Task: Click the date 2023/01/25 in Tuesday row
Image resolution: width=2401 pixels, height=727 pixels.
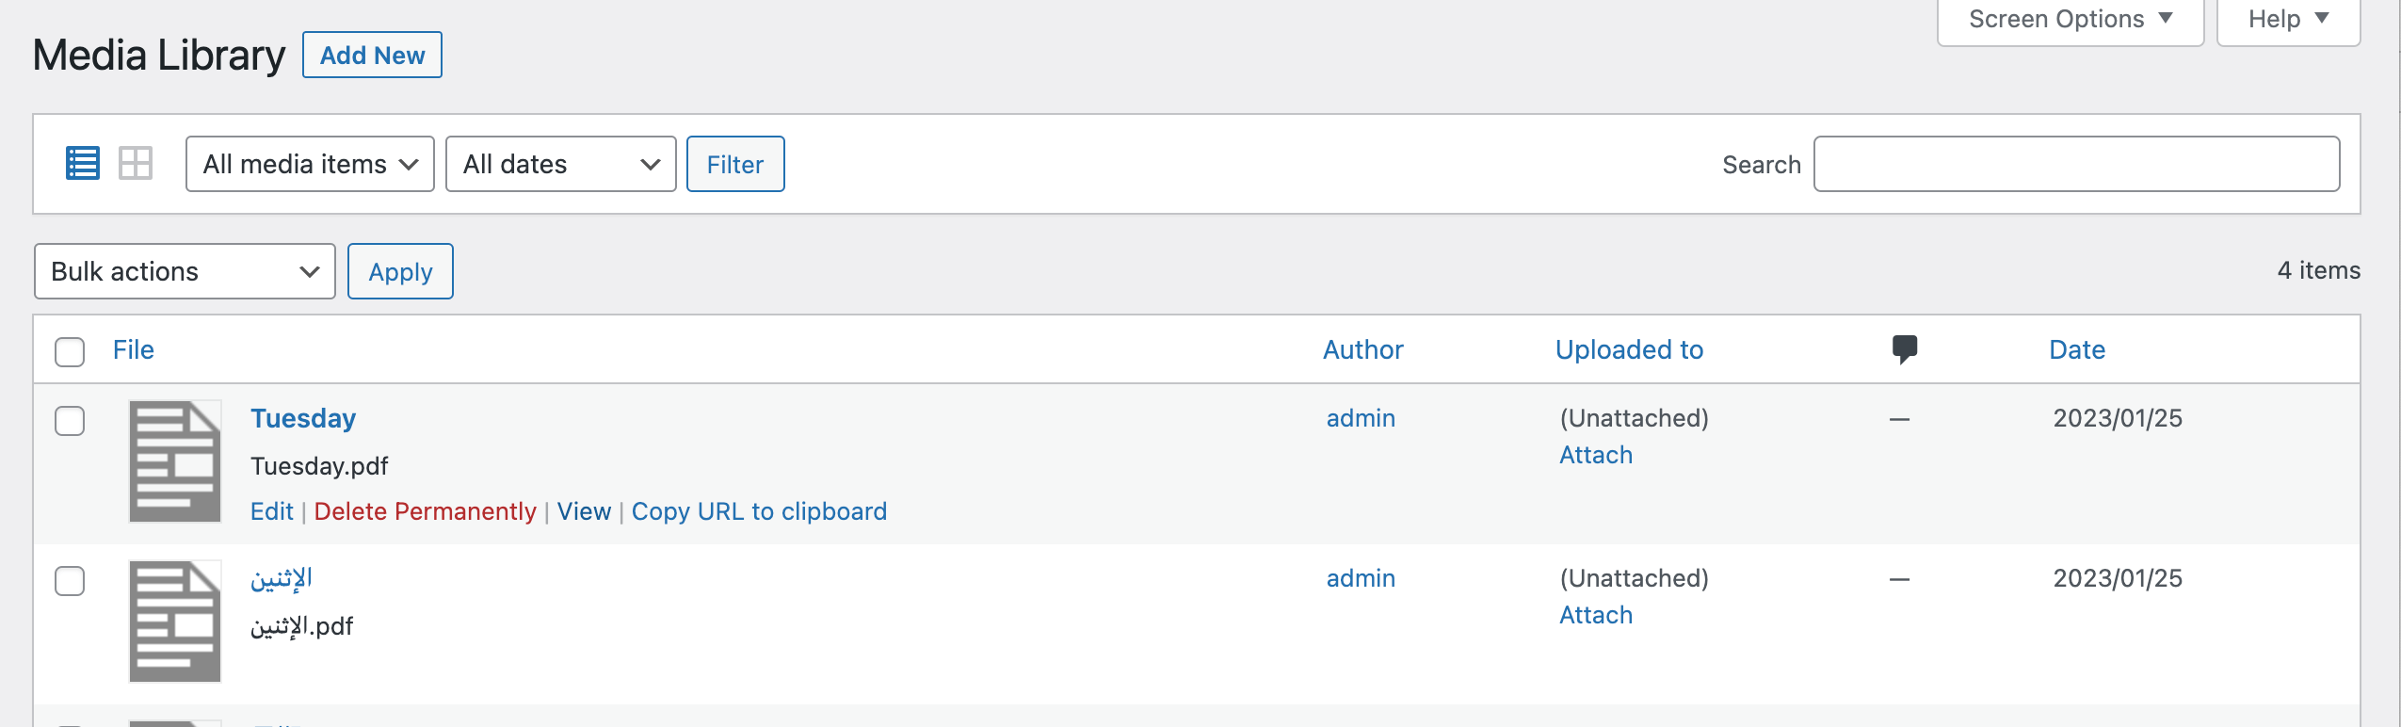Action: tap(2118, 418)
